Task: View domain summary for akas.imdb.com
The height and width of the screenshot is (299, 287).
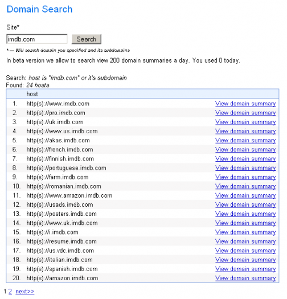Action: click(x=245, y=140)
